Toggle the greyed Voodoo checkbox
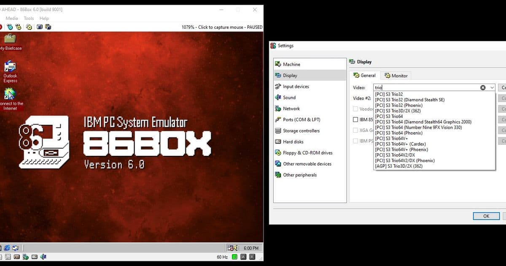Viewport: 506px width, 266px height. point(355,109)
